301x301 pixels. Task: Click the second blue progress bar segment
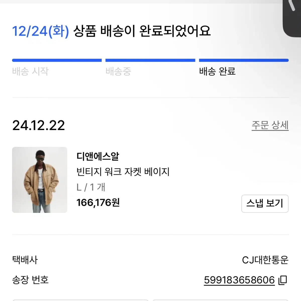pos(150,60)
